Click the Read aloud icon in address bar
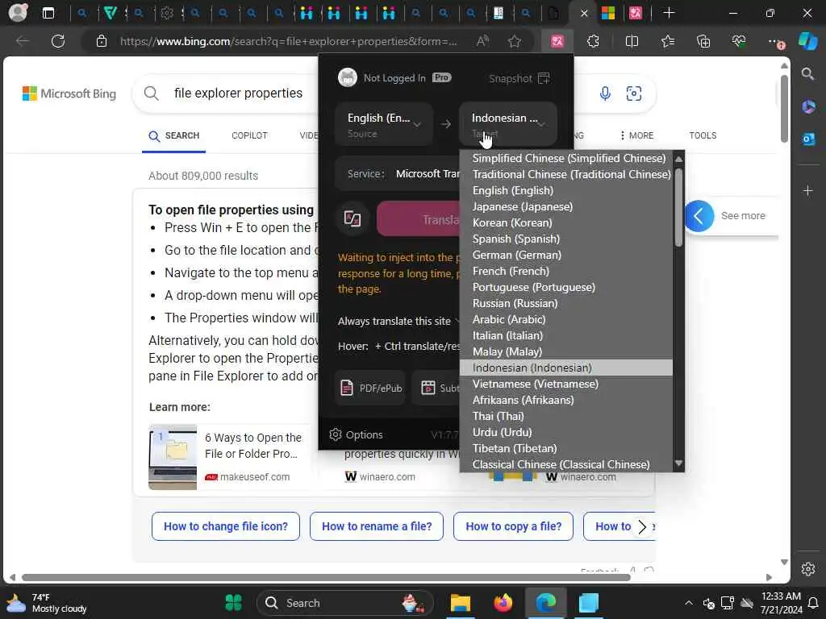 click(482, 41)
